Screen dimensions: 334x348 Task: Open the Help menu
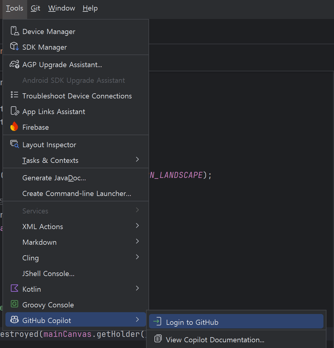click(x=90, y=8)
